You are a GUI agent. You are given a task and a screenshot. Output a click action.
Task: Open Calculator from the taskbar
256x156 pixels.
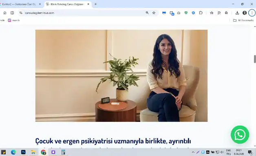coord(63,152)
